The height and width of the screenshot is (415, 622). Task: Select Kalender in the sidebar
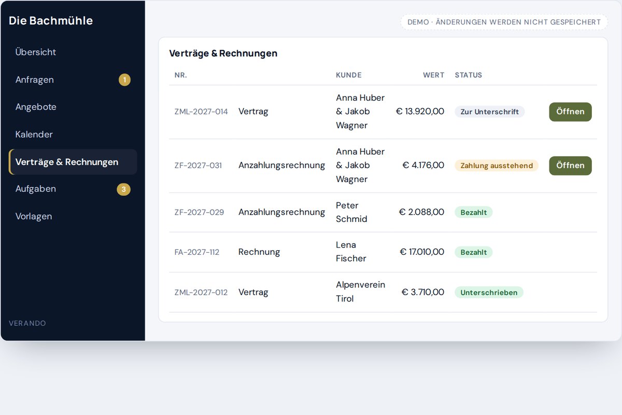click(73, 134)
